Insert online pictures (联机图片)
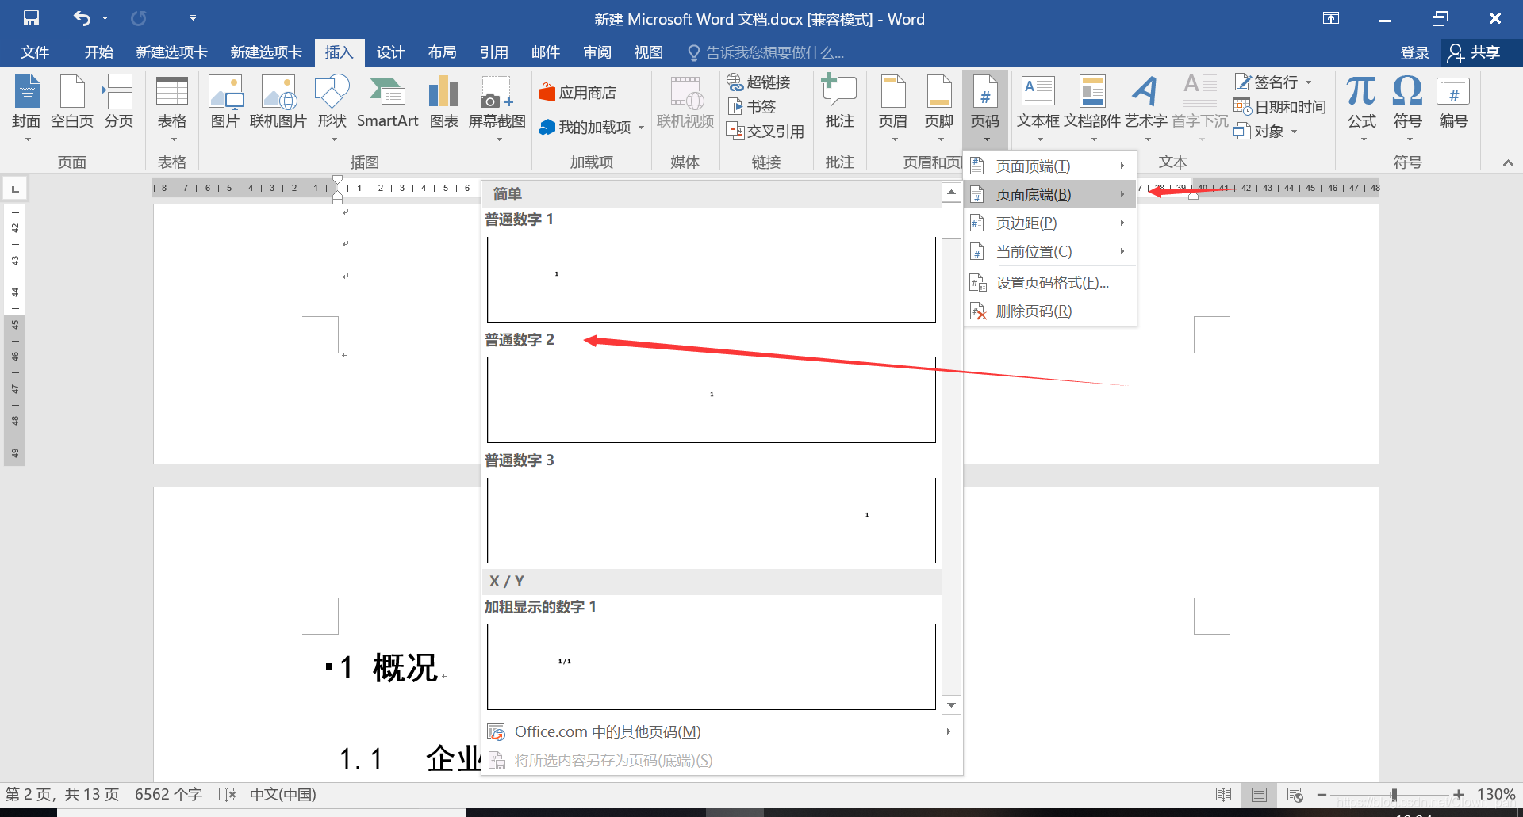This screenshot has height=817, width=1523. click(x=278, y=103)
